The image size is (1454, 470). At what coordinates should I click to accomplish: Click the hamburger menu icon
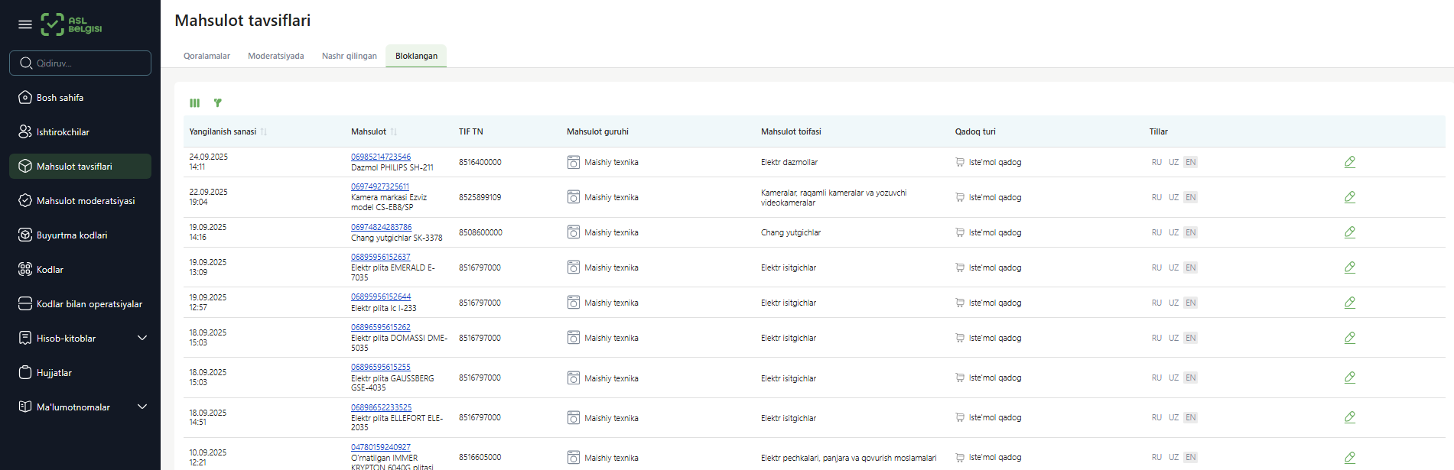pos(25,24)
